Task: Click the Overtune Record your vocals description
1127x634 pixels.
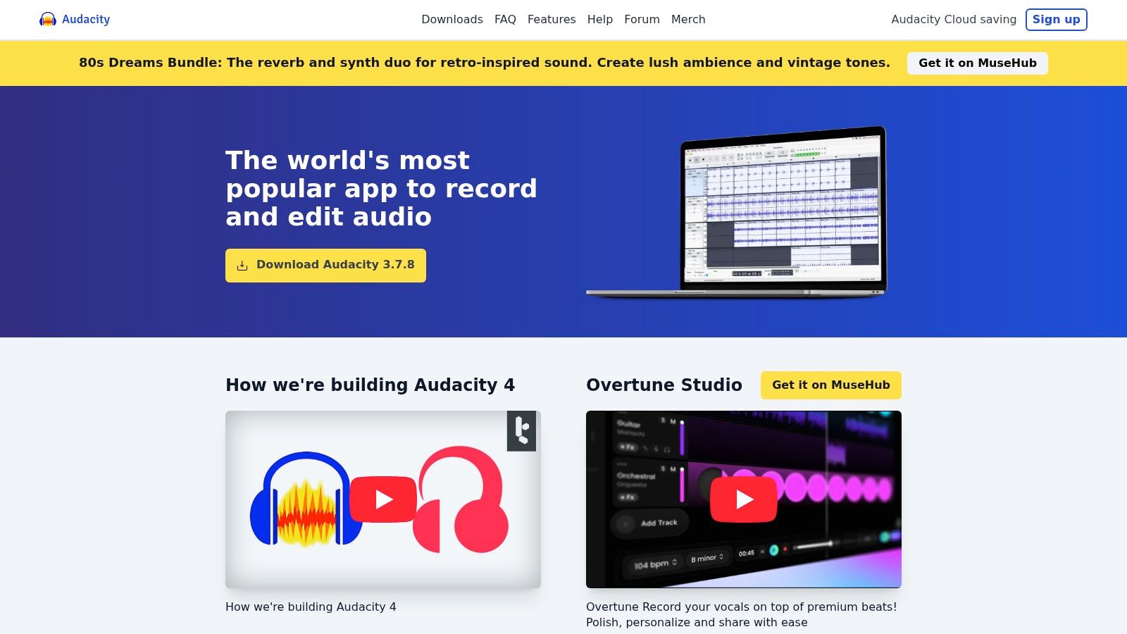Action: (x=741, y=614)
